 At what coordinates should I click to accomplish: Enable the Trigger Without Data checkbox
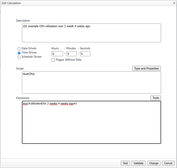[53, 60]
